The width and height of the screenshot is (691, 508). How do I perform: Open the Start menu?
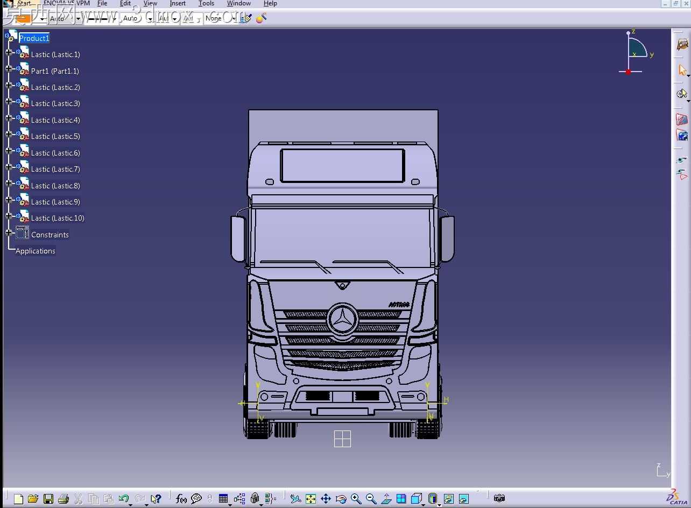click(24, 3)
